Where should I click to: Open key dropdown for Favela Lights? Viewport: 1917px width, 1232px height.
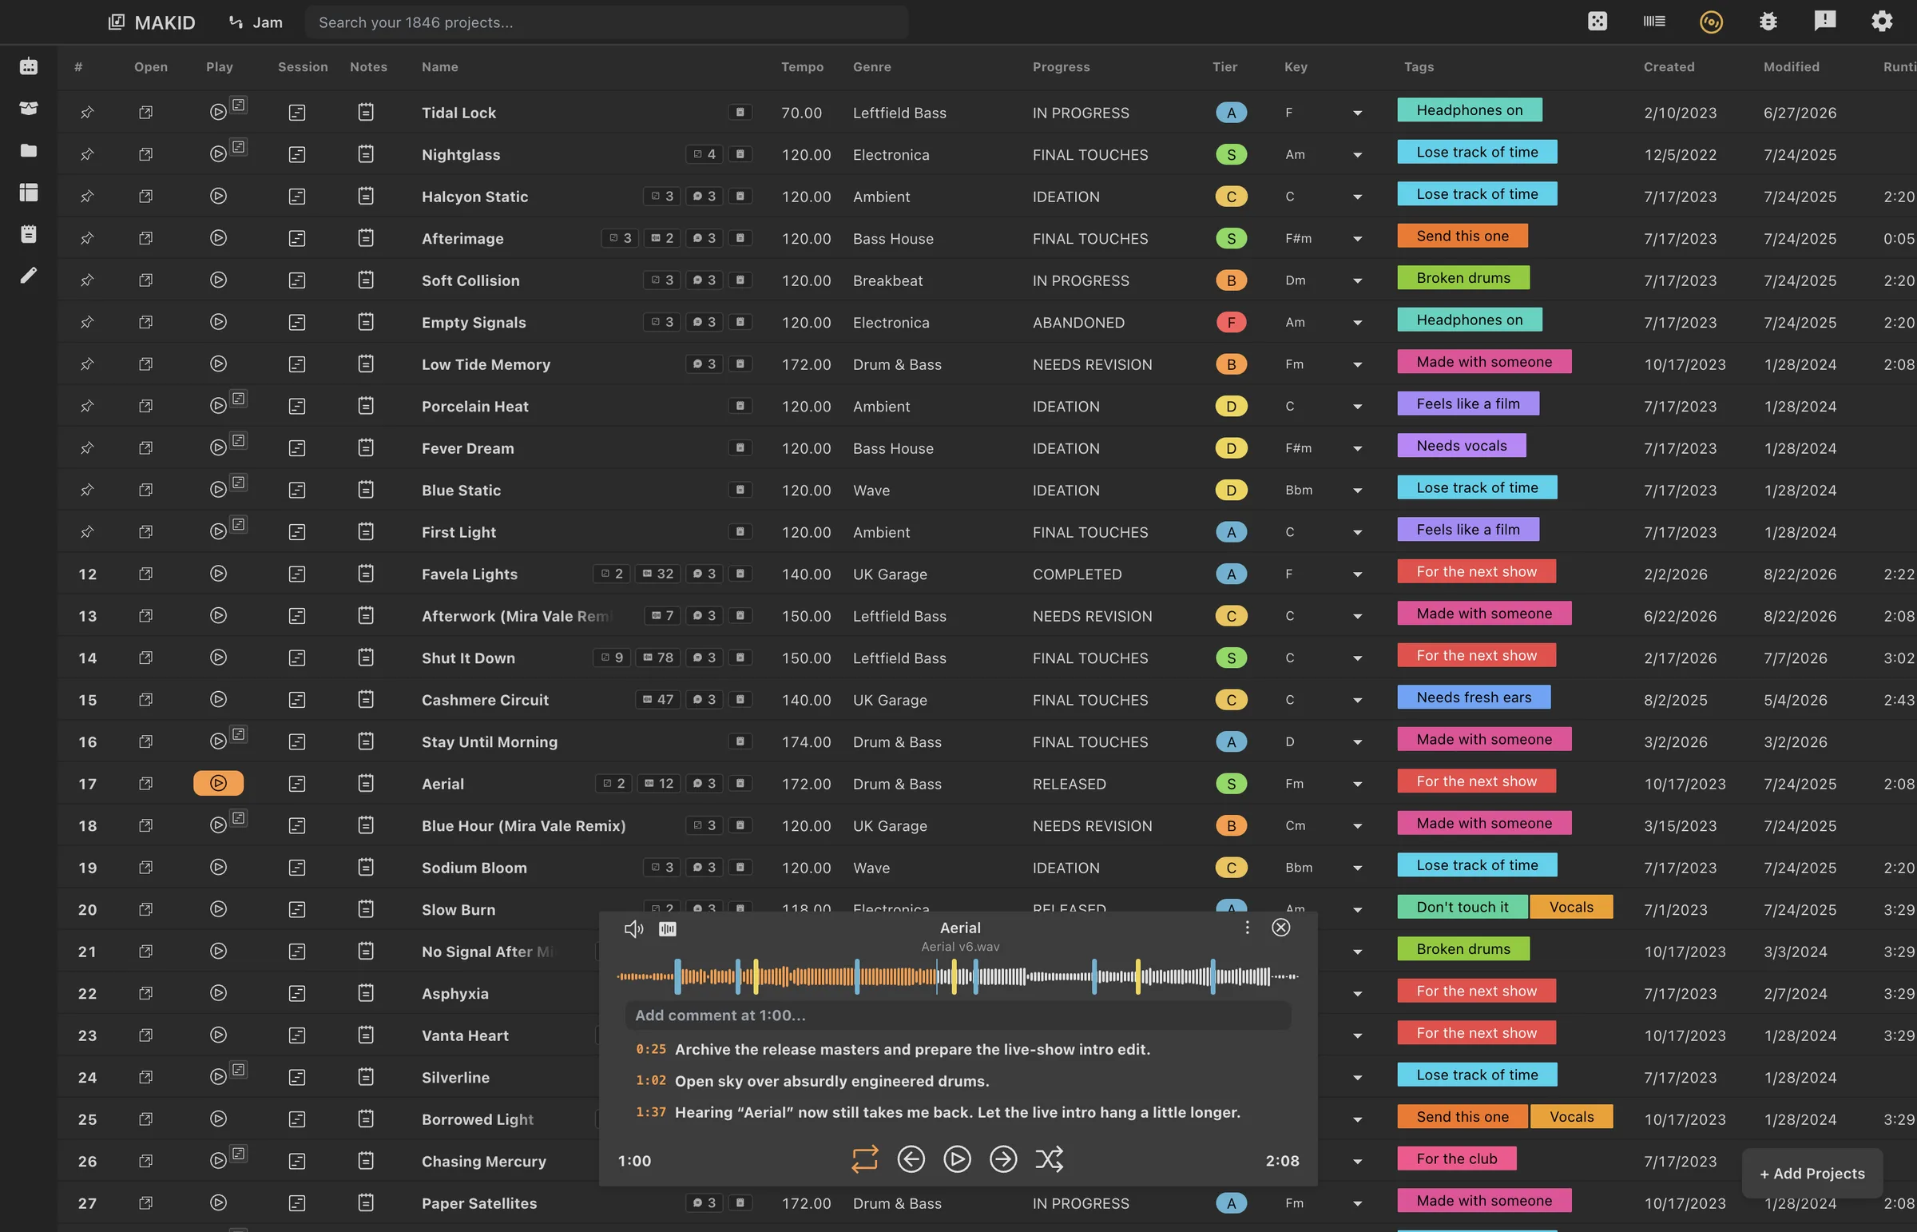coord(1357,574)
